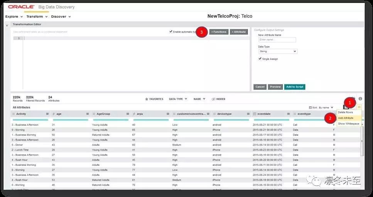The height and width of the screenshot is (197, 373).
Task: Click the eventdate column header
Action: tap(272, 114)
